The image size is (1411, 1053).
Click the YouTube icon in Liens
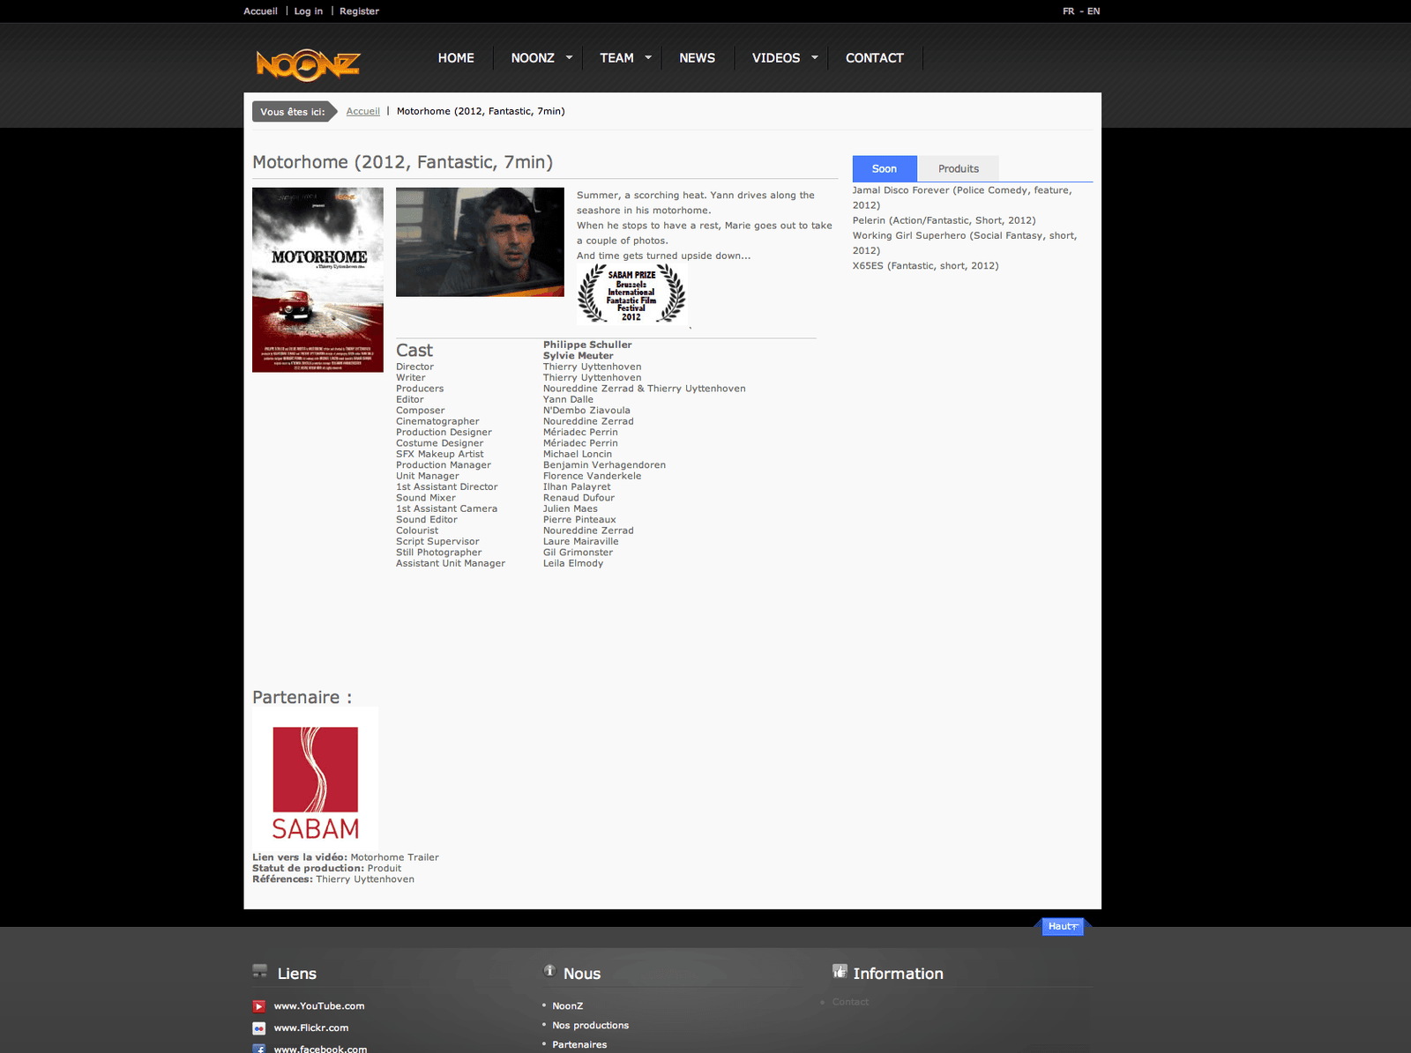(x=259, y=1006)
